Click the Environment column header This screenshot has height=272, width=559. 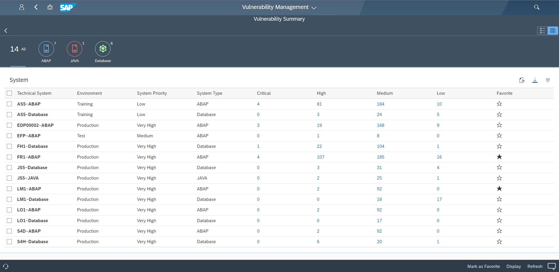point(90,93)
